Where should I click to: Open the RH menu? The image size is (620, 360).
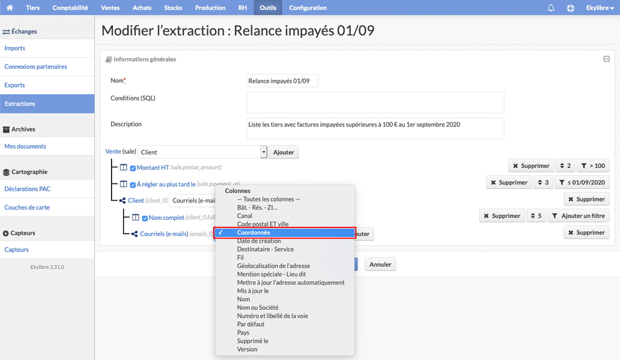(242, 7)
